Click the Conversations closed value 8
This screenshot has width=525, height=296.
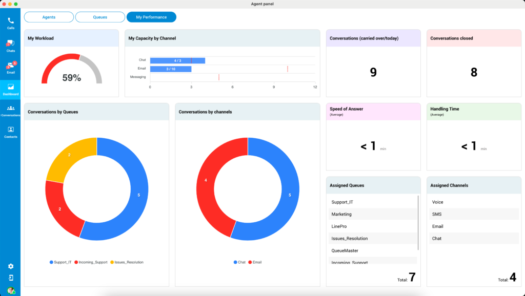474,72
